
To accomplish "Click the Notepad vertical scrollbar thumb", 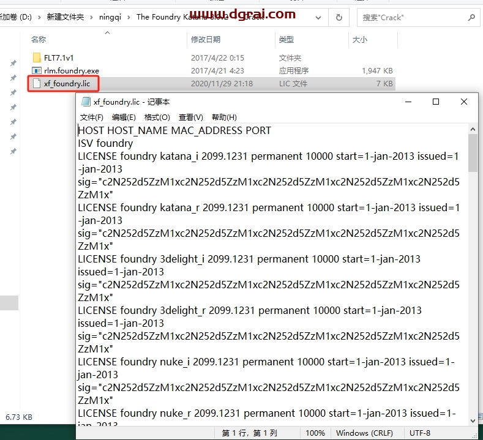I will [473, 153].
